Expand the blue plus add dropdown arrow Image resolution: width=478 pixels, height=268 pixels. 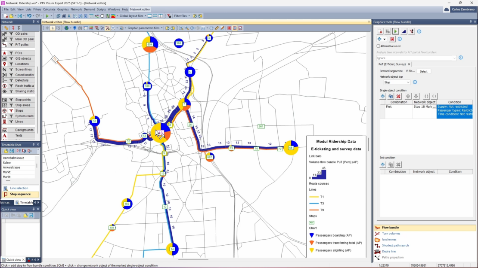click(x=385, y=39)
